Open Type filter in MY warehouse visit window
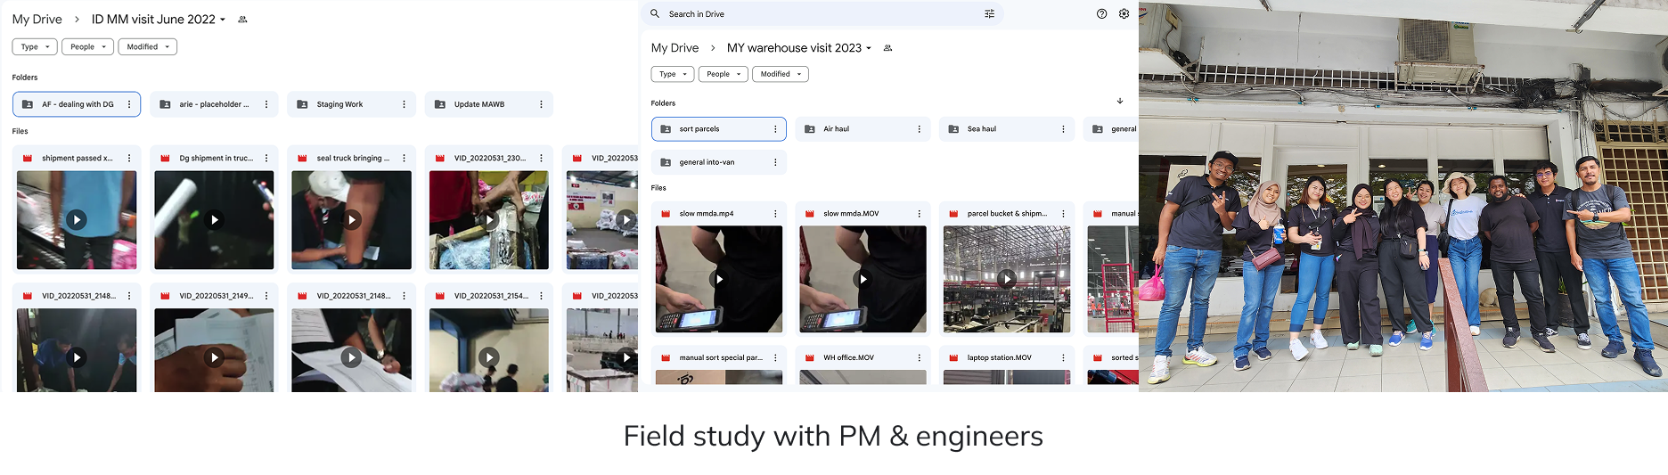 [673, 74]
